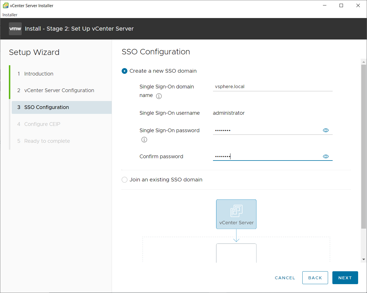Minimize the installer window

[x=325, y=5]
